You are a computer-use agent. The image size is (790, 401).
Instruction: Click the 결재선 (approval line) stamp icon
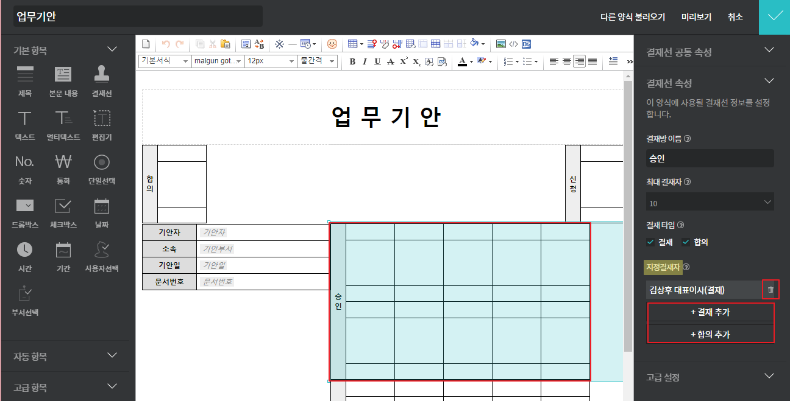click(102, 75)
